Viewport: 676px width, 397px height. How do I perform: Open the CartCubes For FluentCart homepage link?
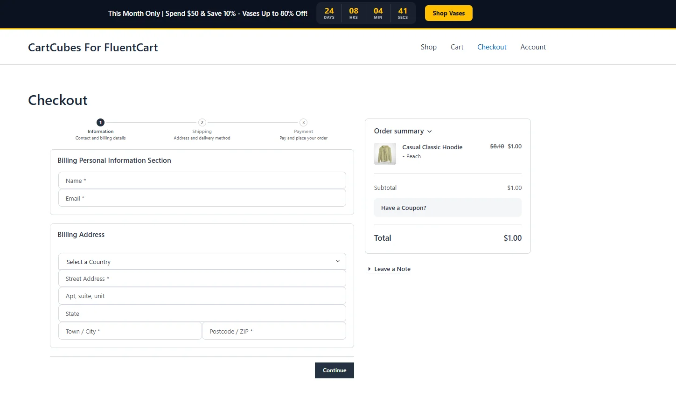click(93, 47)
